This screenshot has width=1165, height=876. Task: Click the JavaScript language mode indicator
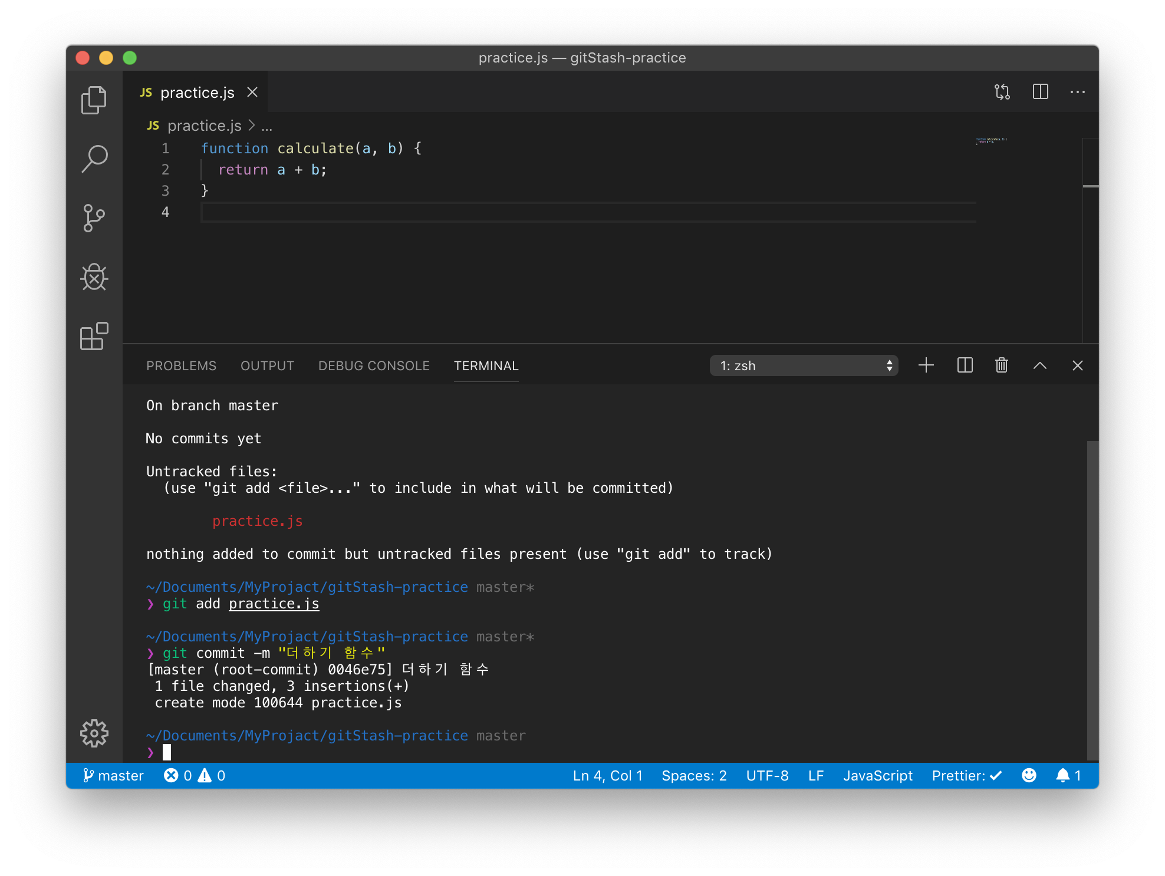[x=877, y=776]
